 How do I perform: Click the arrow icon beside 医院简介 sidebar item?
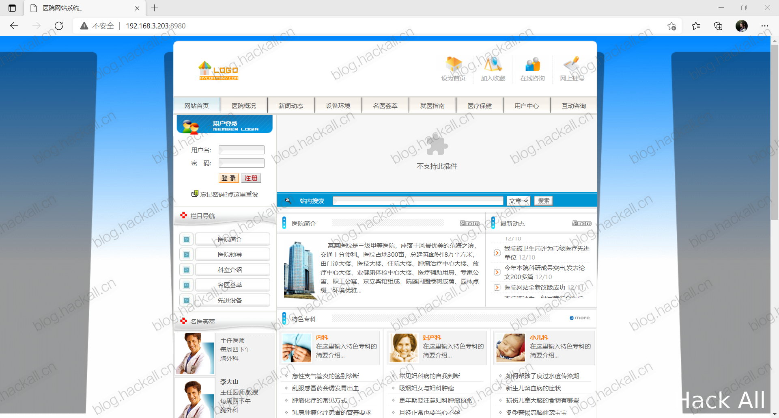(x=186, y=239)
